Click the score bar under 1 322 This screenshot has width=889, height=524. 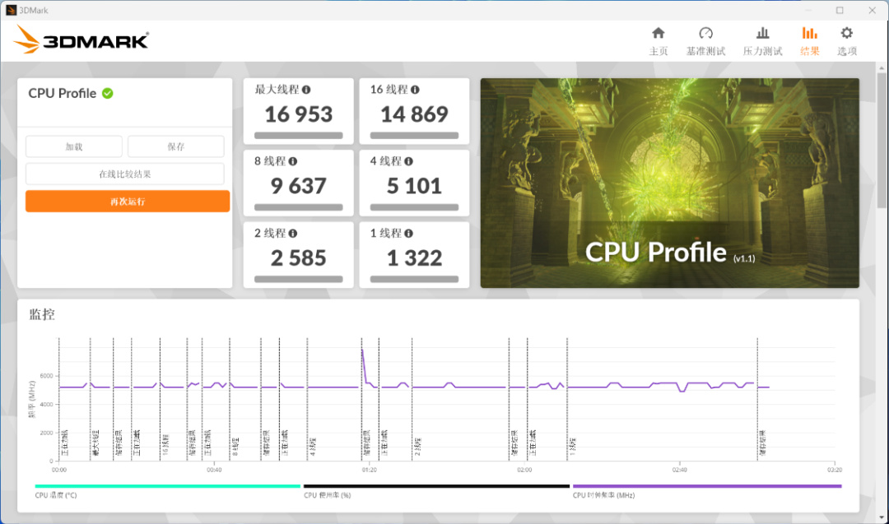click(414, 280)
